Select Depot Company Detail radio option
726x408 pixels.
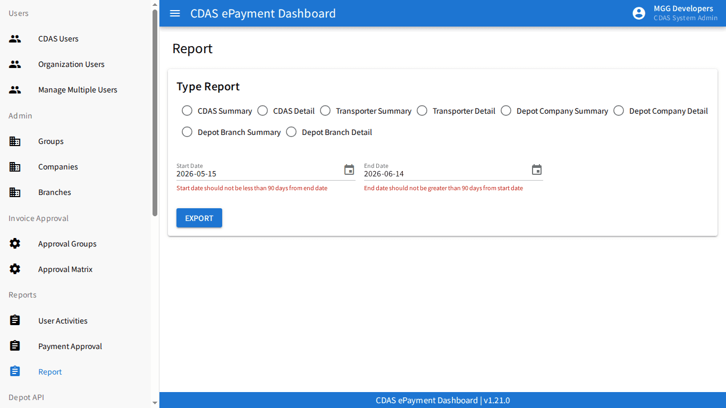click(619, 110)
